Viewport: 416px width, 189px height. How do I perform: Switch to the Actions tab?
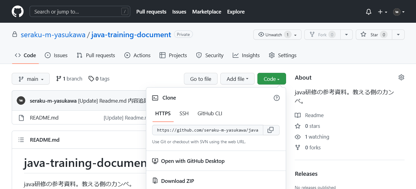pyautogui.click(x=137, y=55)
